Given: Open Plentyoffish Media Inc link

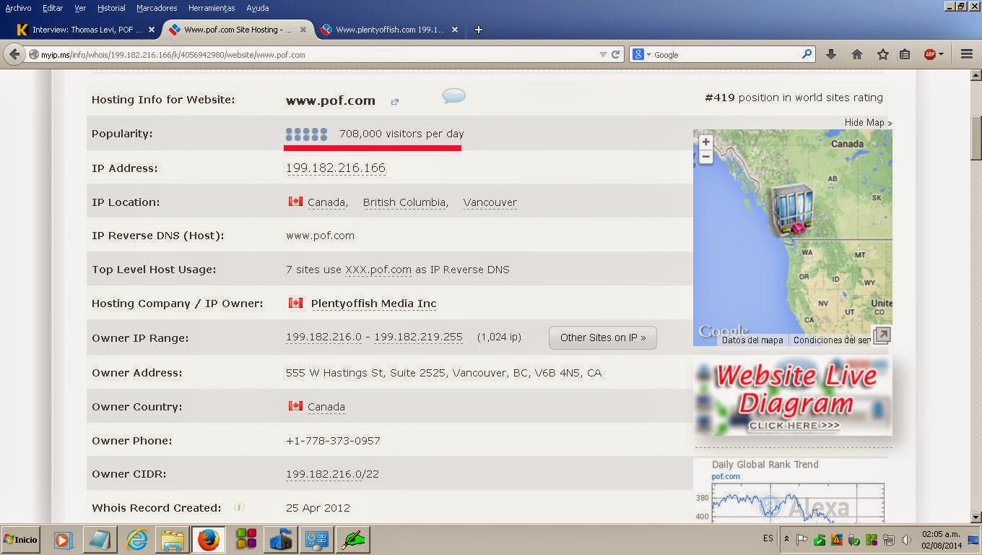Looking at the screenshot, I should 373,304.
